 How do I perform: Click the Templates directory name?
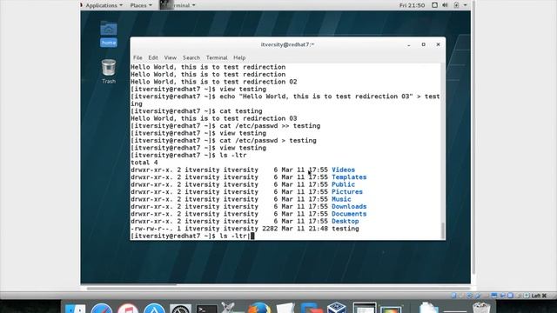(x=349, y=177)
